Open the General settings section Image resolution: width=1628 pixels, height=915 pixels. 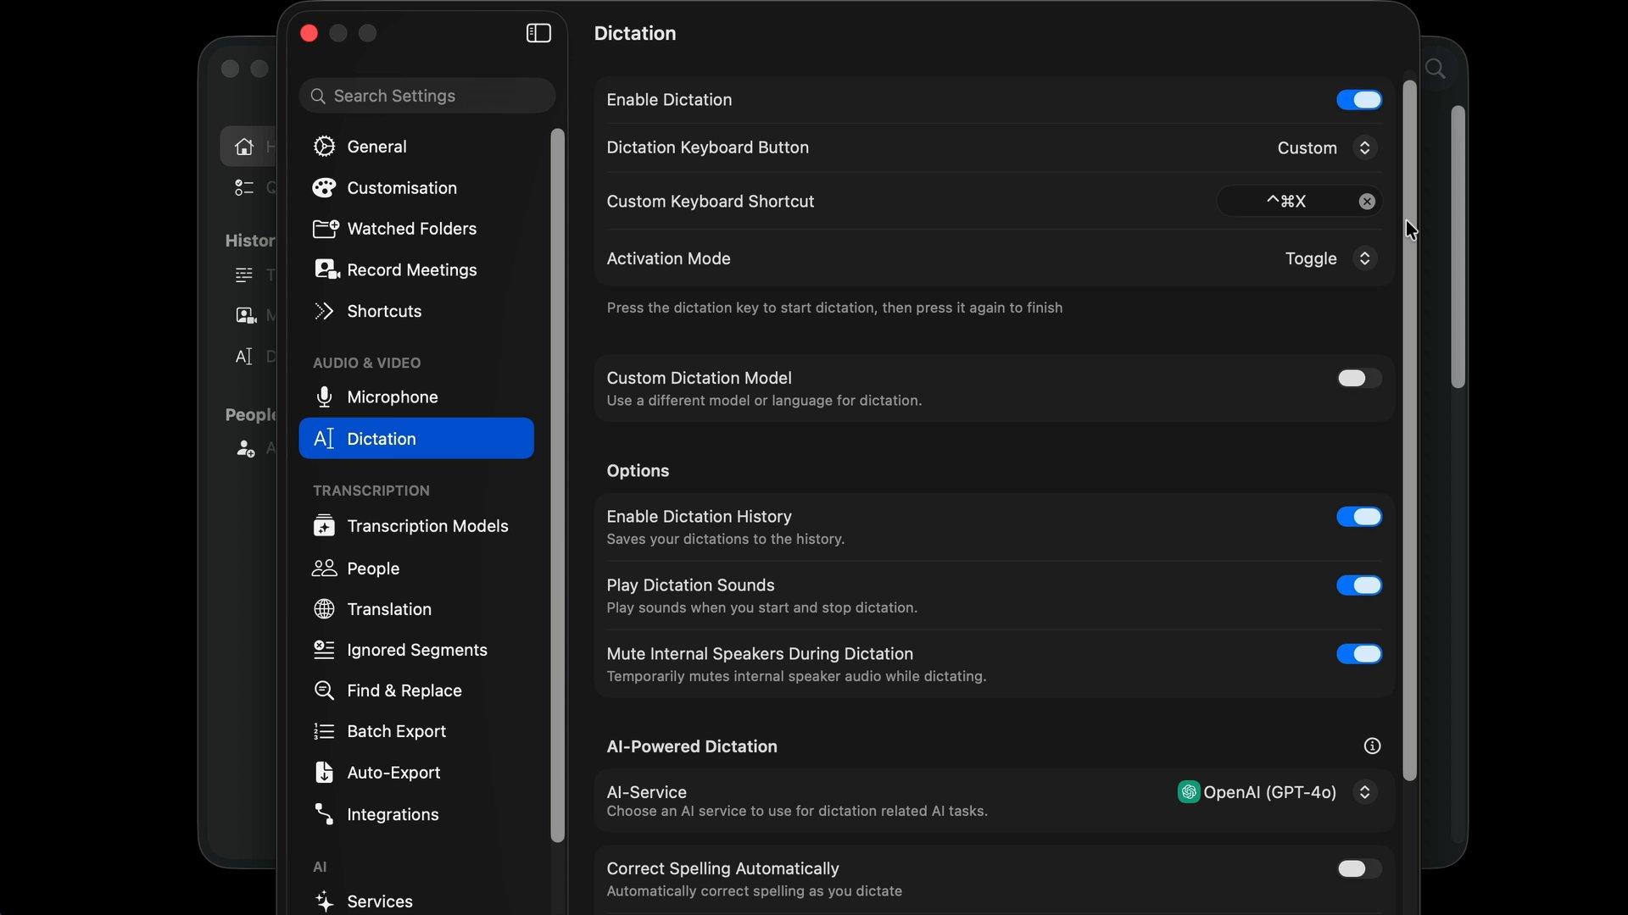coord(376,146)
